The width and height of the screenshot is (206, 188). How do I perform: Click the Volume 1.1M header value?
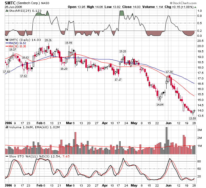[x=153, y=7]
